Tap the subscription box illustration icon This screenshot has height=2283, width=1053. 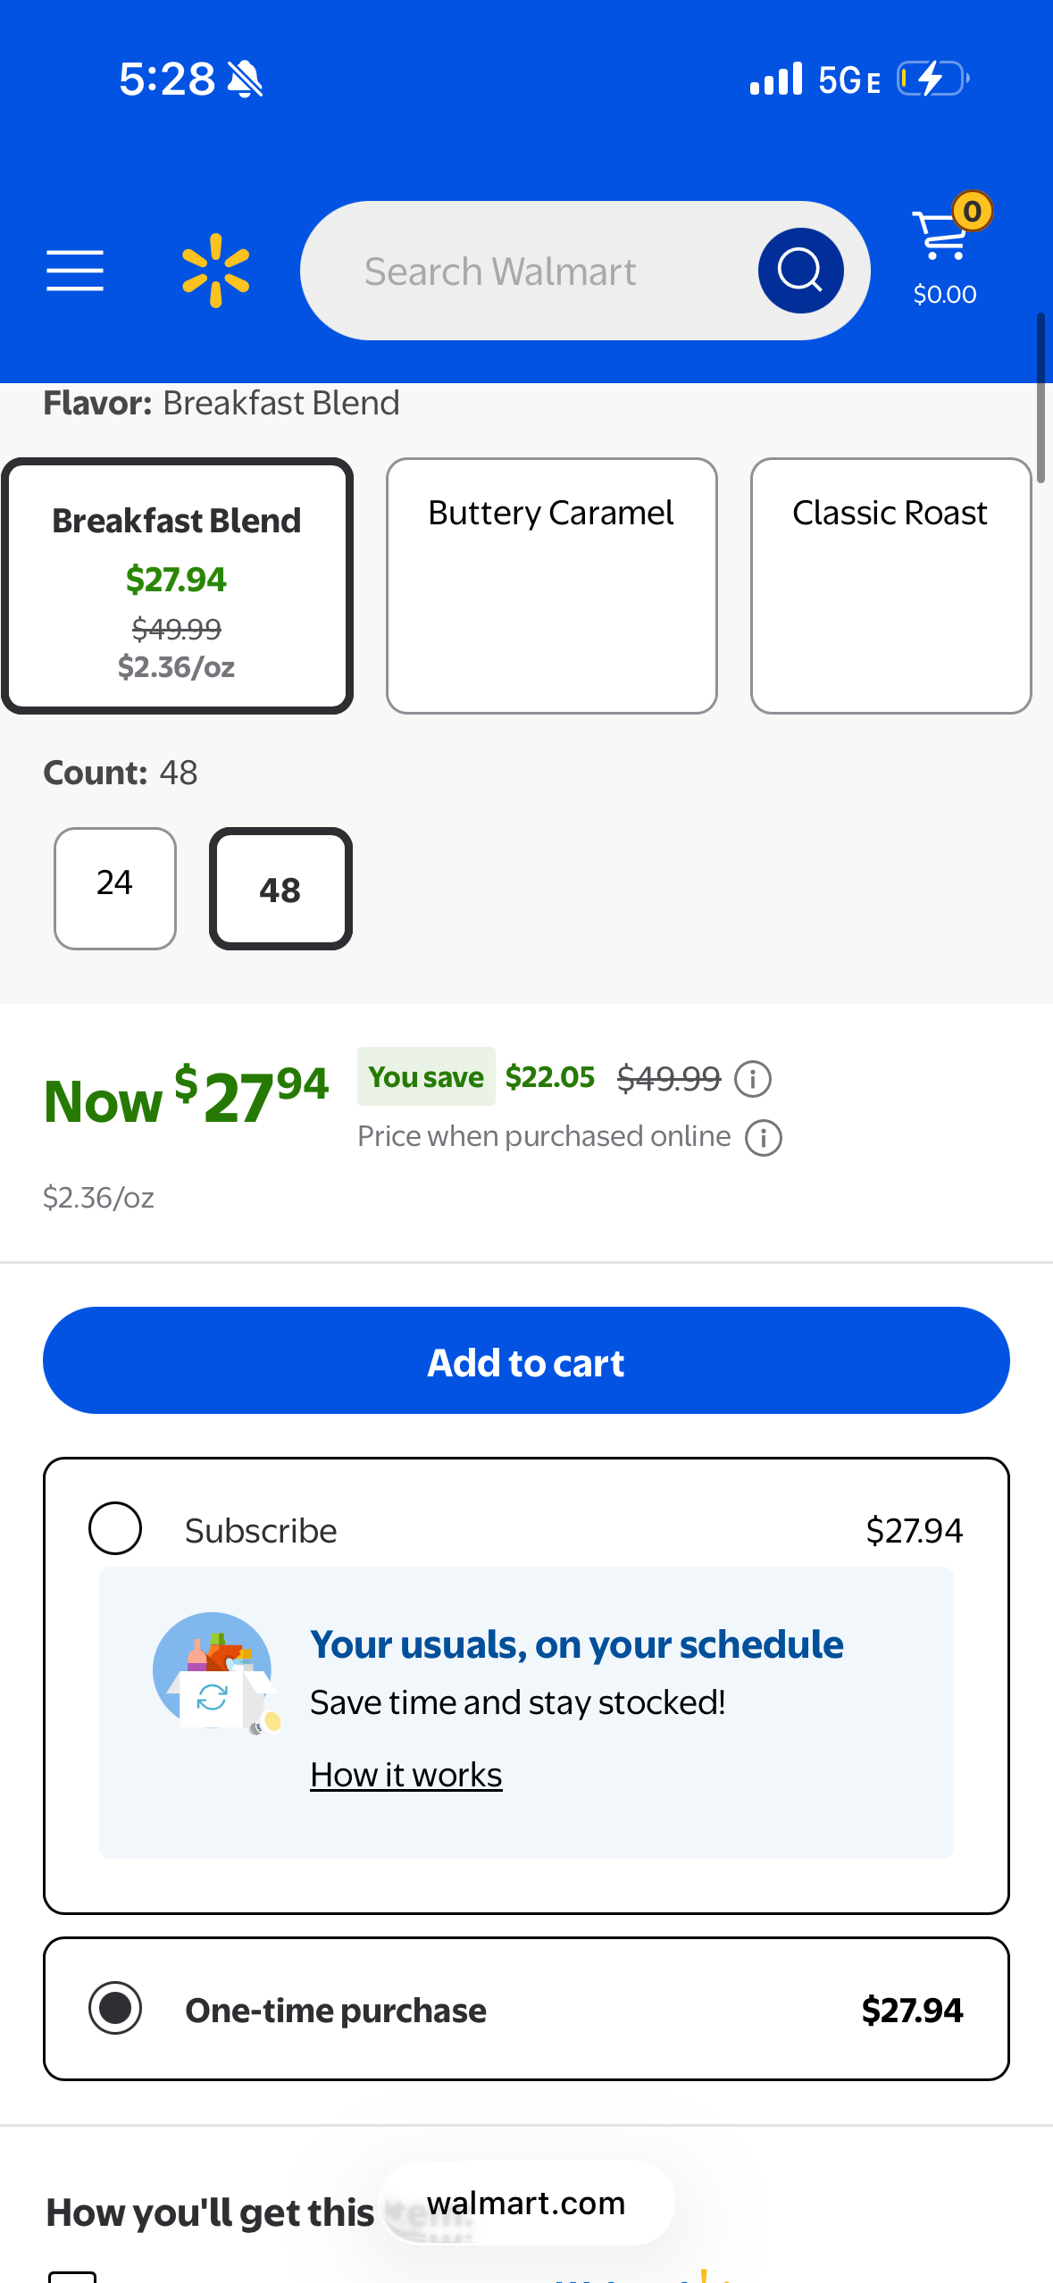[x=214, y=1672]
